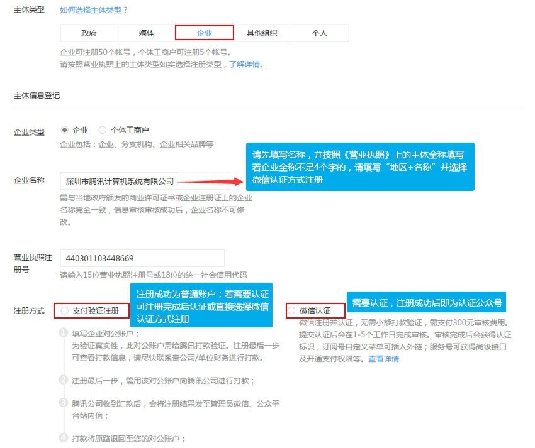Click the 注册方式 blue tooltip box

[201, 305]
